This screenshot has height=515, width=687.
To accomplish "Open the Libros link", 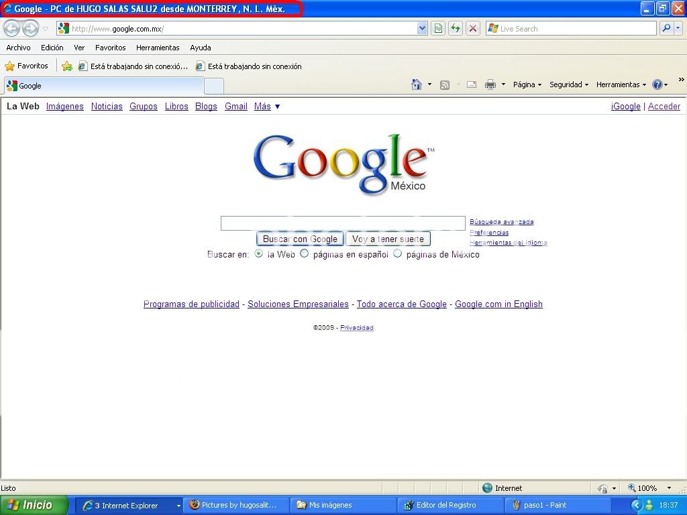I will (176, 107).
